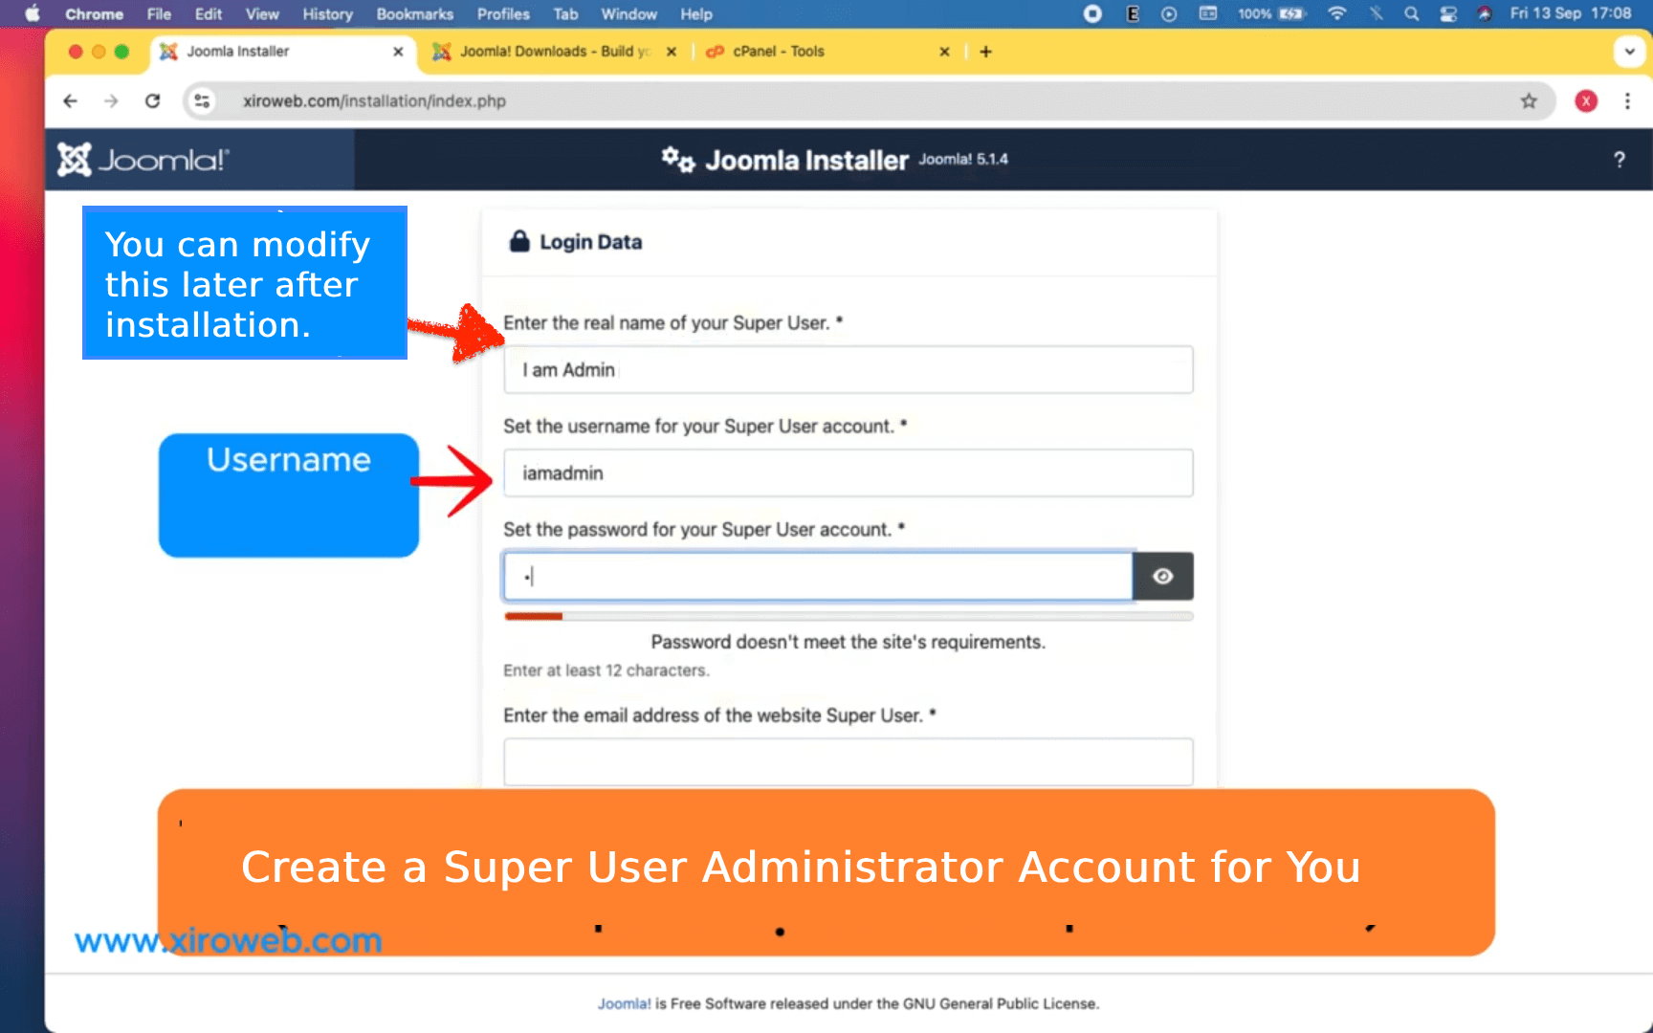The image size is (1653, 1033).
Task: Click the Wi-Fi status icon
Action: point(1337,13)
